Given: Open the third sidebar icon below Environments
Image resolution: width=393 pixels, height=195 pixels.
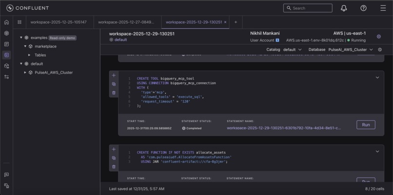Looking at the screenshot, I should point(6,44).
